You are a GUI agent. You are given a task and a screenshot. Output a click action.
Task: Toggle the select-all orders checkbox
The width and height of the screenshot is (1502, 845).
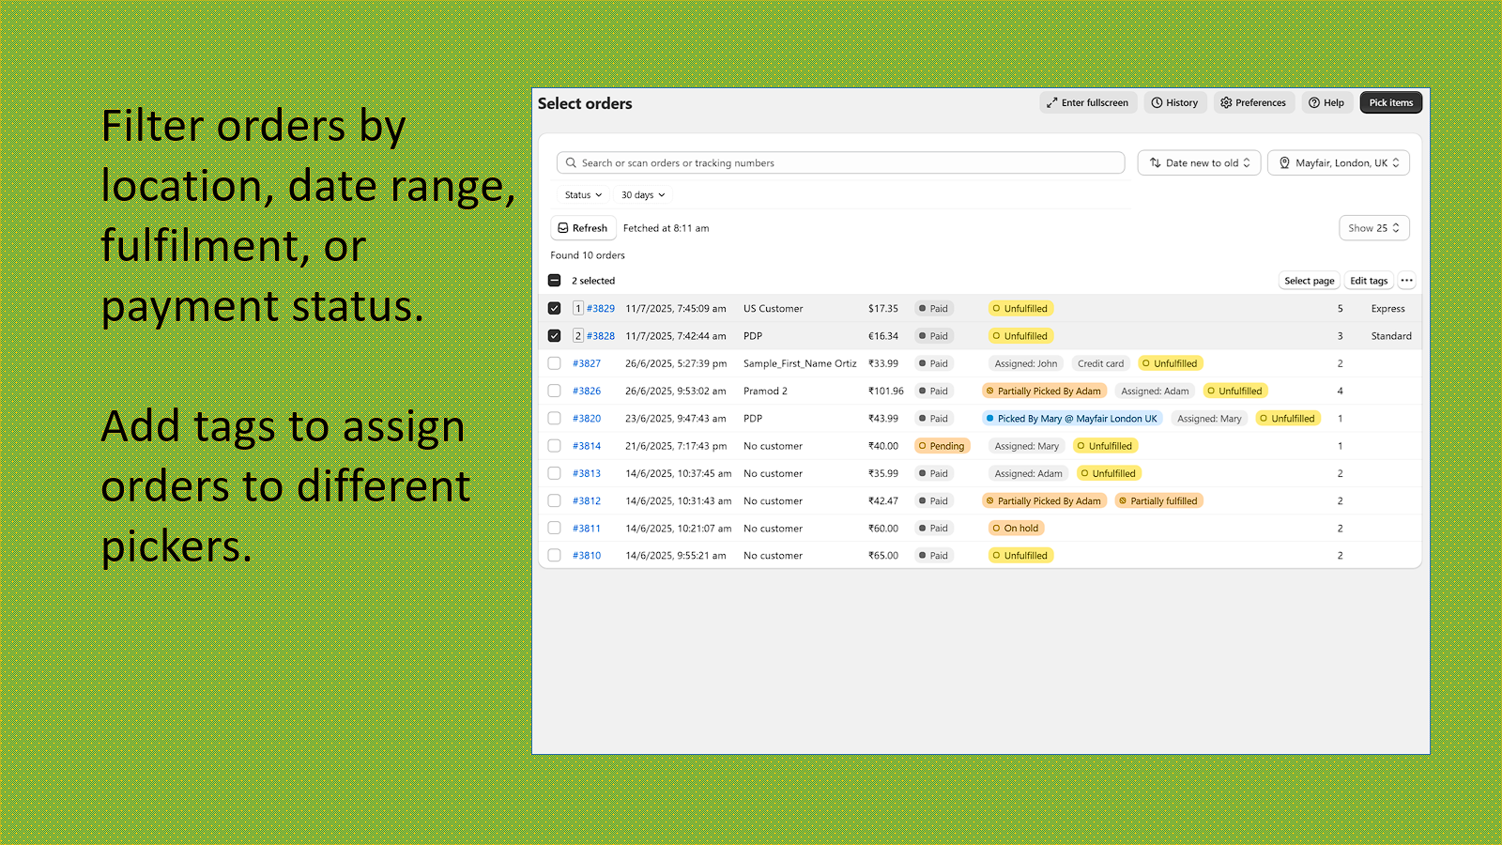pos(554,281)
